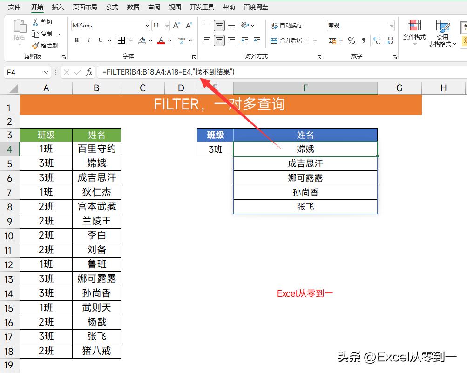Screen dimensions: 467x373
Task: Click the increase decimal places icon
Action: (x=377, y=41)
